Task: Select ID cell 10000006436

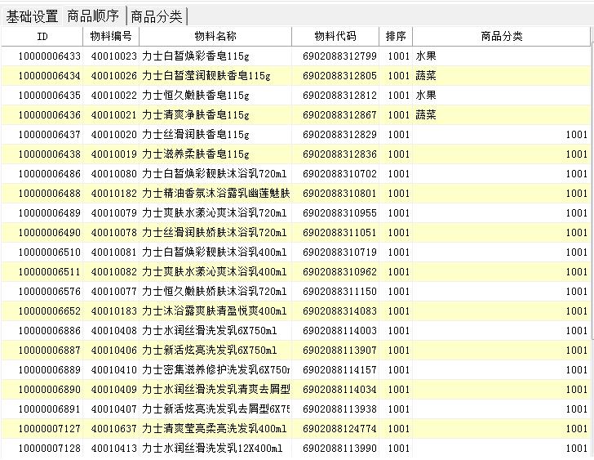Action: [x=50, y=115]
